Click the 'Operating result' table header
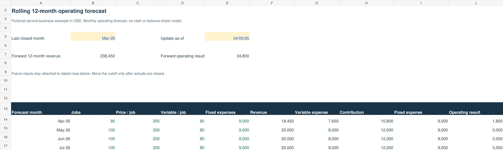503x150 pixels. [465, 112]
